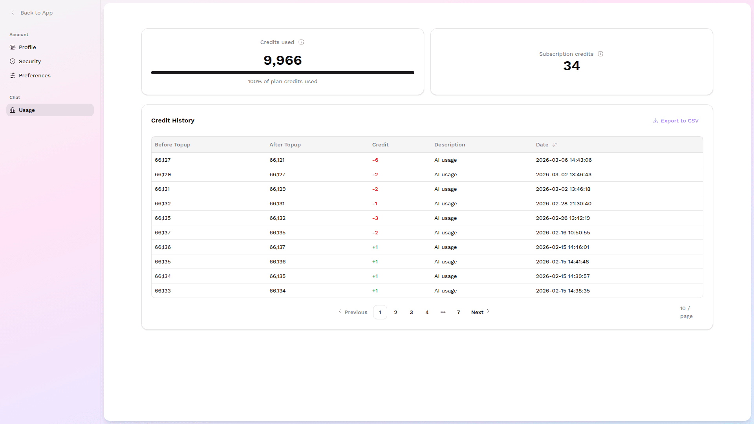This screenshot has height=424, width=754.
Task: Open the 10 / page size dropdown
Action: tap(686, 312)
